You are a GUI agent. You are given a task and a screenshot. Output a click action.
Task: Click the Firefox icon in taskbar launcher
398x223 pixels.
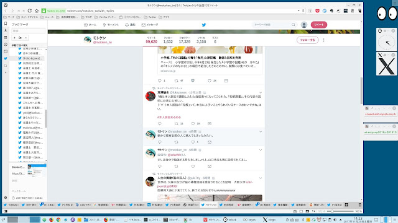[x=51, y=220]
